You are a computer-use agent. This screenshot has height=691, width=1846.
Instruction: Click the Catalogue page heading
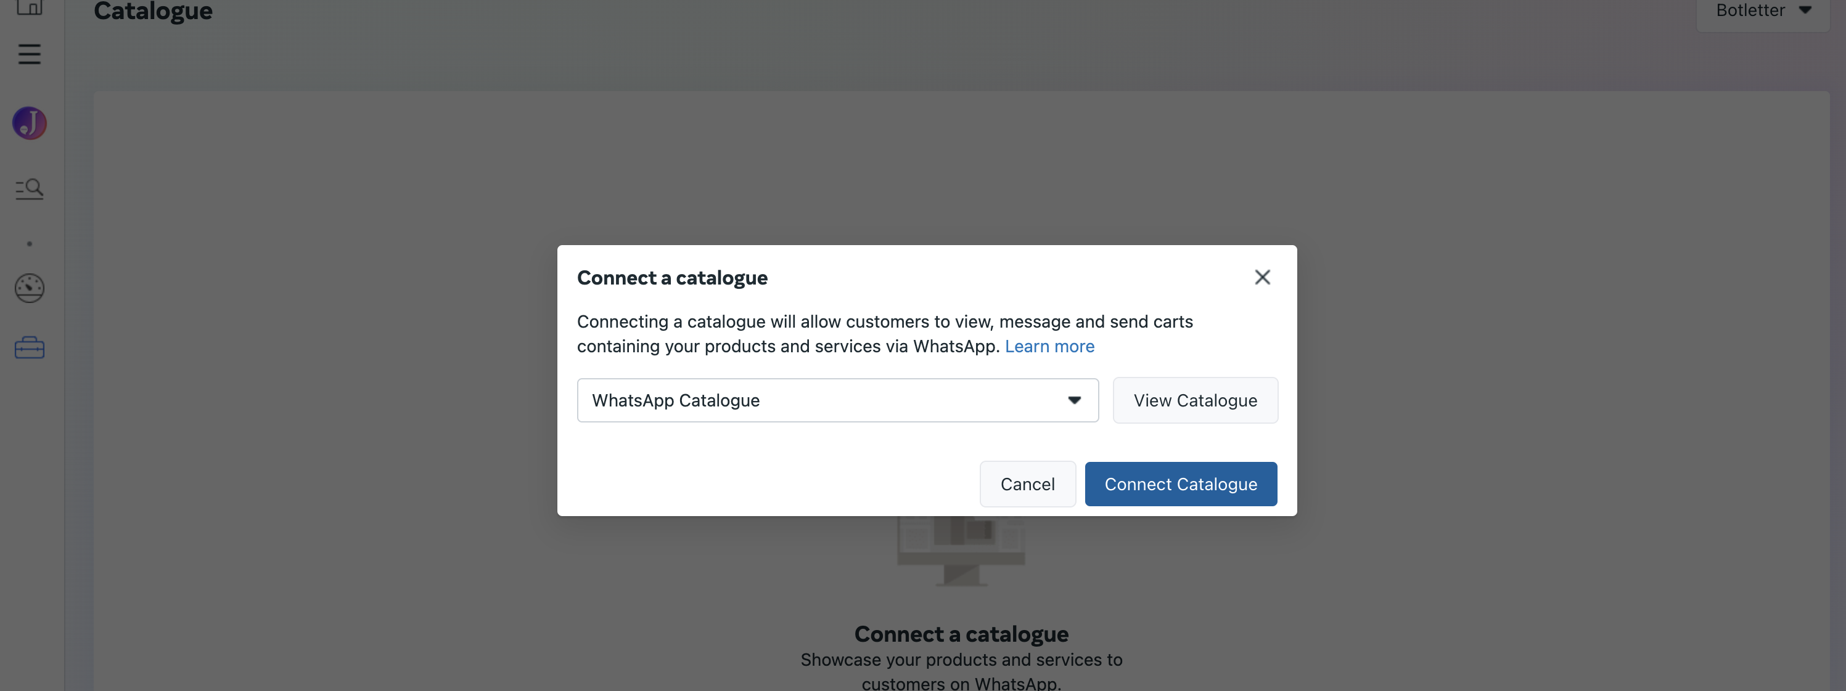(x=153, y=12)
